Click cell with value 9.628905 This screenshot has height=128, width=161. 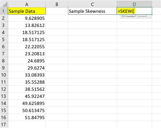pyautogui.click(x=27, y=18)
